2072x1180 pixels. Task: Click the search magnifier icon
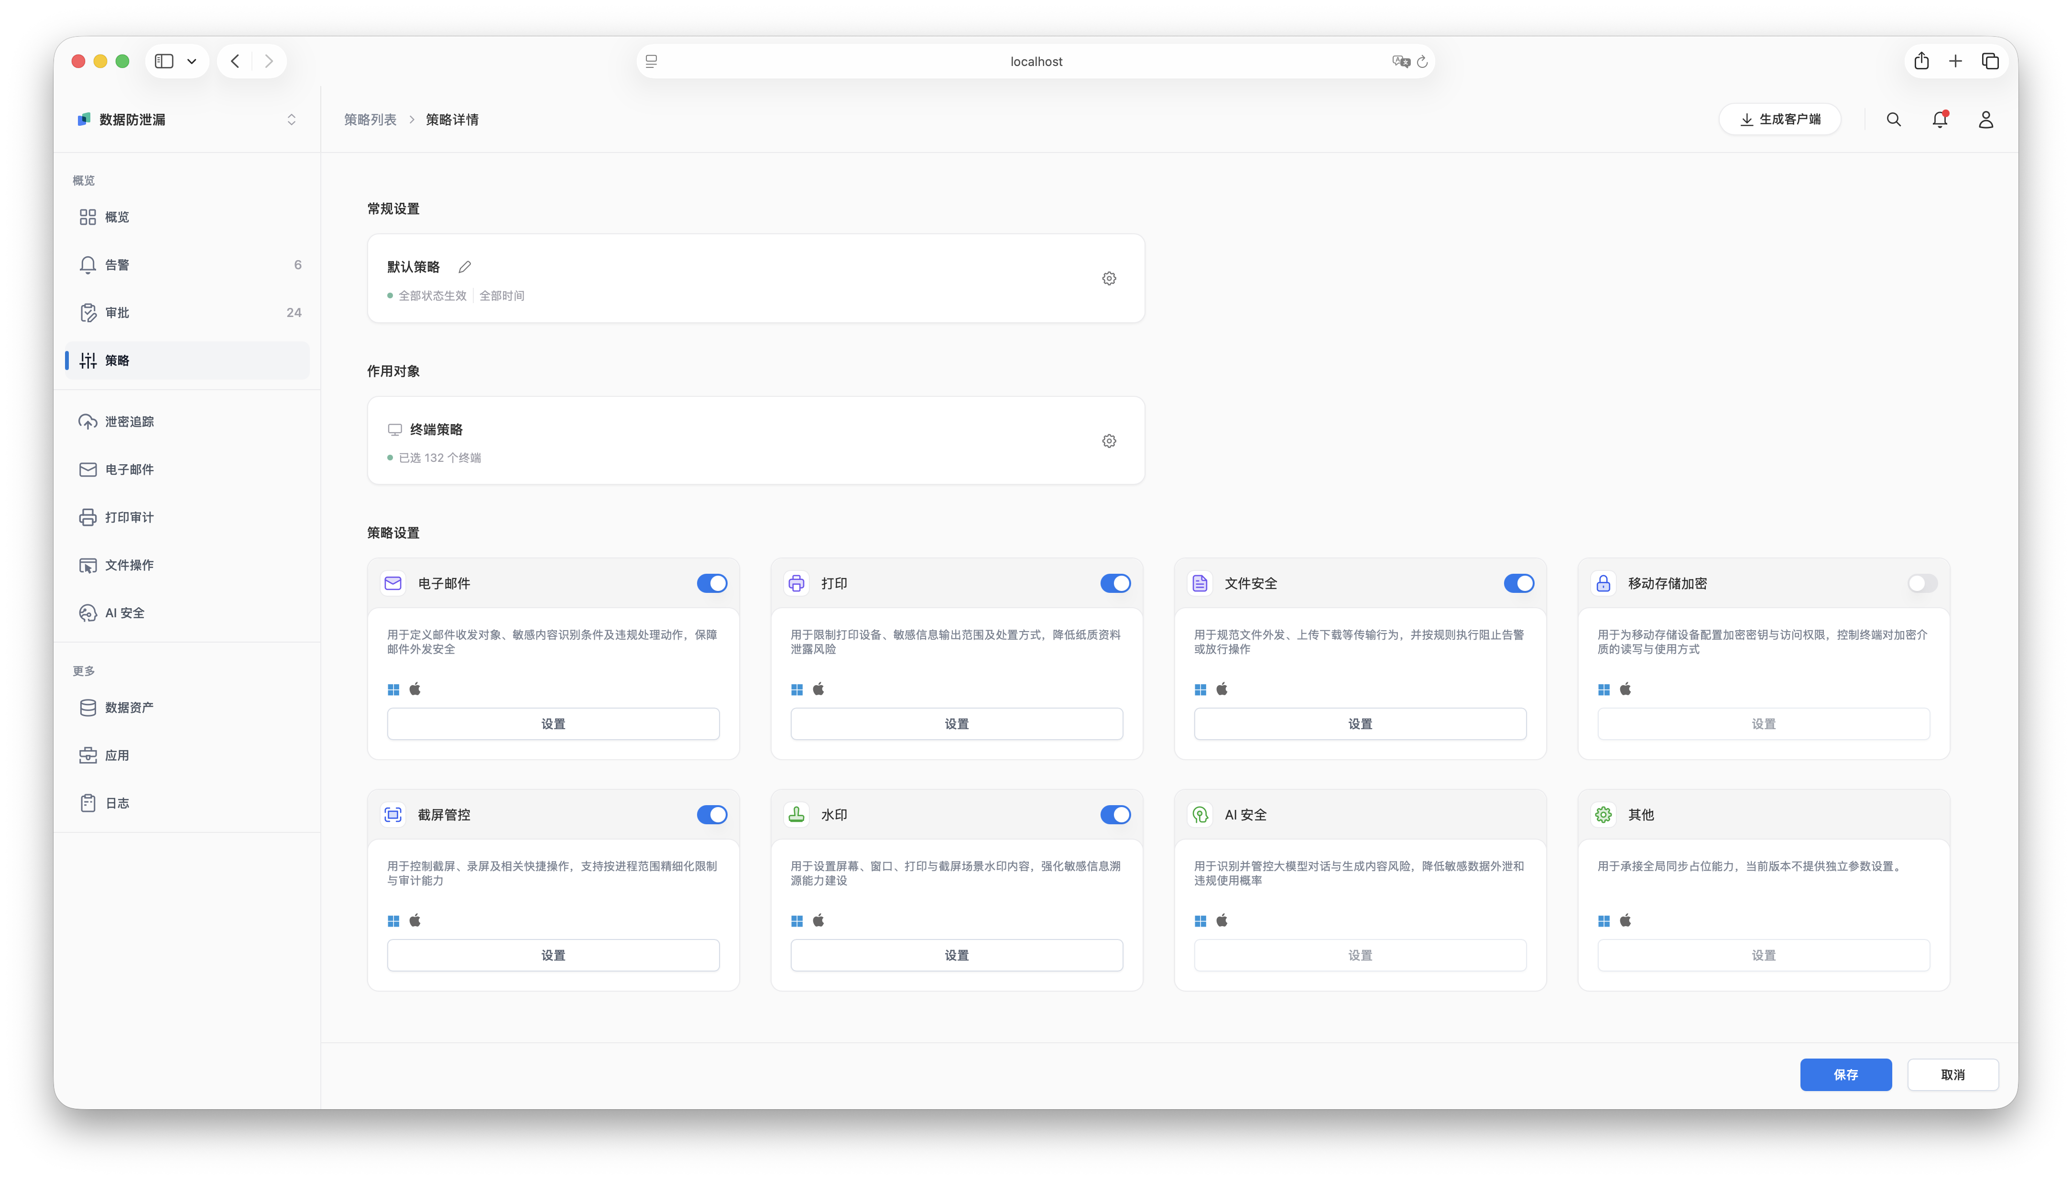[x=1893, y=119]
